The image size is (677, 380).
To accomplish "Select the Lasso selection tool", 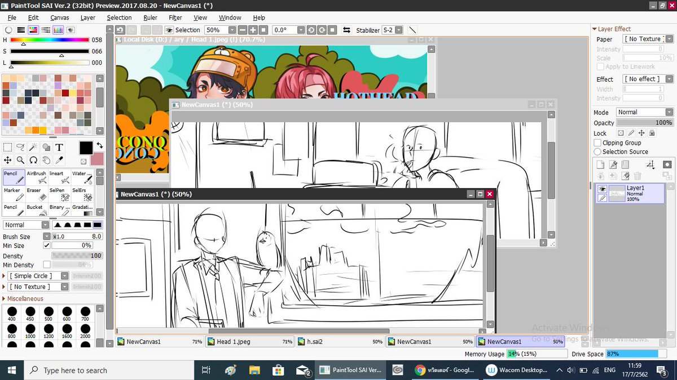I will (x=20, y=147).
